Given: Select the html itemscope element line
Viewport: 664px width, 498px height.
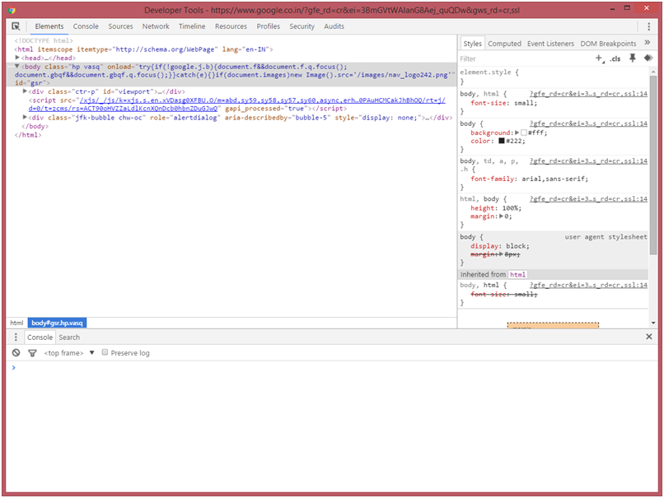Looking at the screenshot, I should [143, 49].
